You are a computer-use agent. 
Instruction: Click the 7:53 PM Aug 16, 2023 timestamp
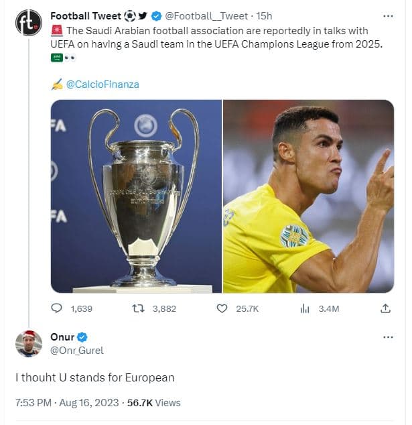[67, 403]
